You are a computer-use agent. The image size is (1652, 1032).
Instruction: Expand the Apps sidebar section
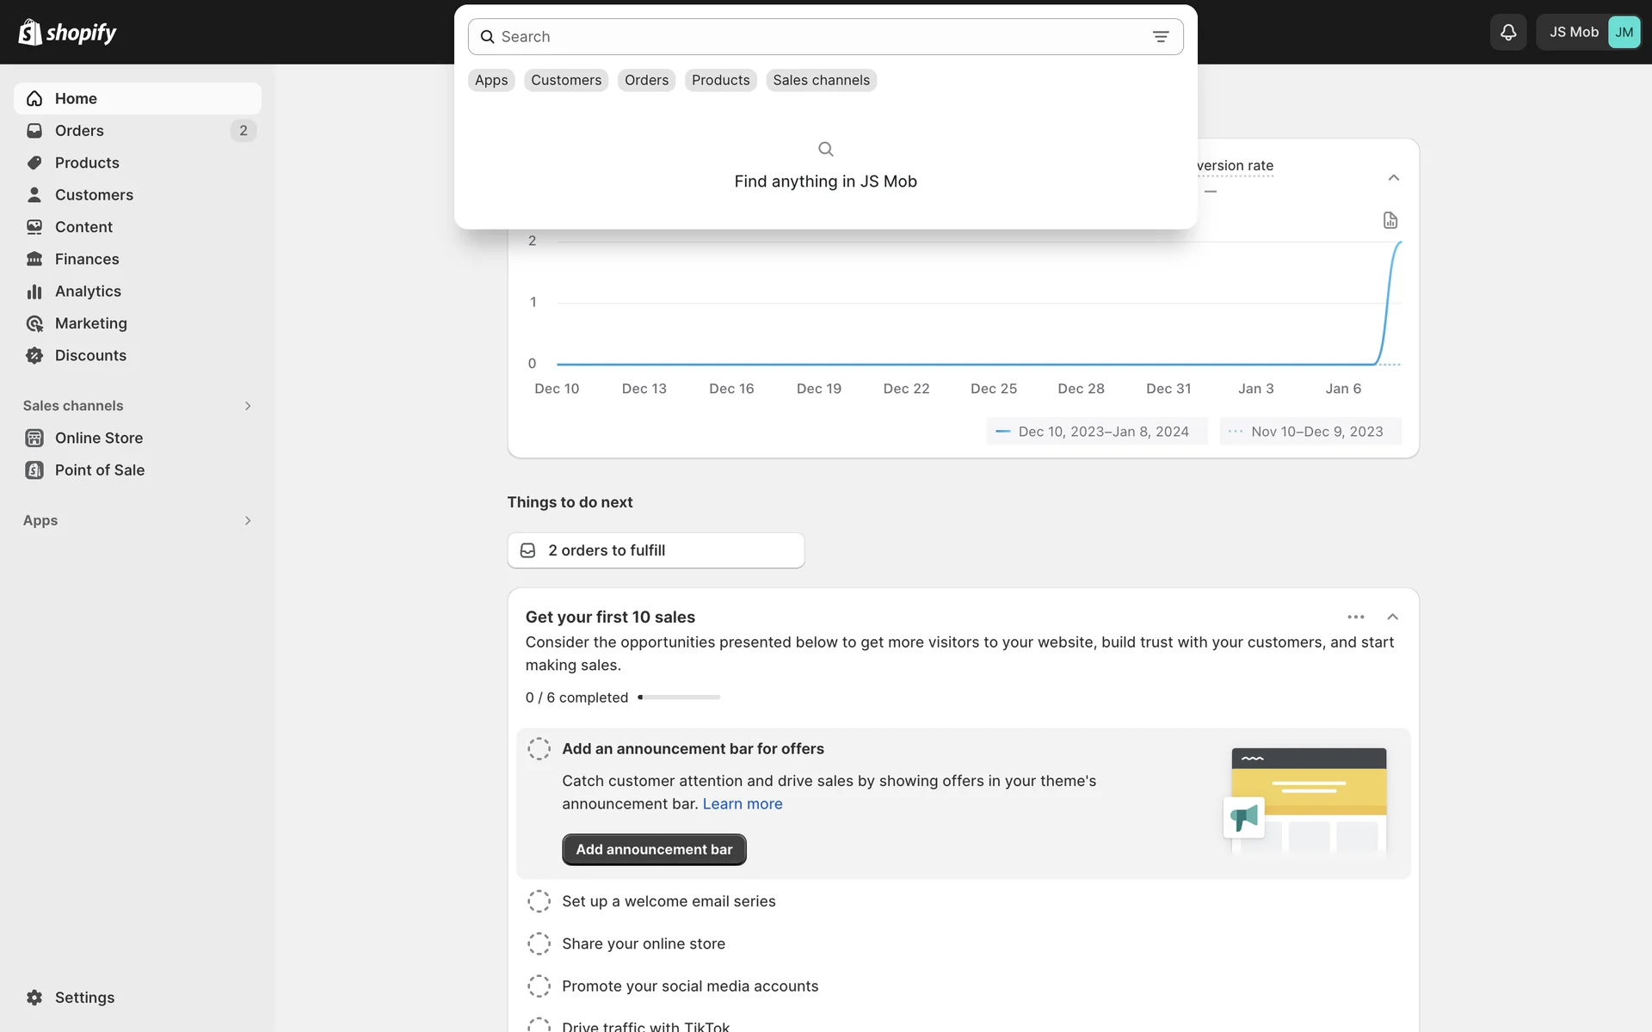click(247, 521)
